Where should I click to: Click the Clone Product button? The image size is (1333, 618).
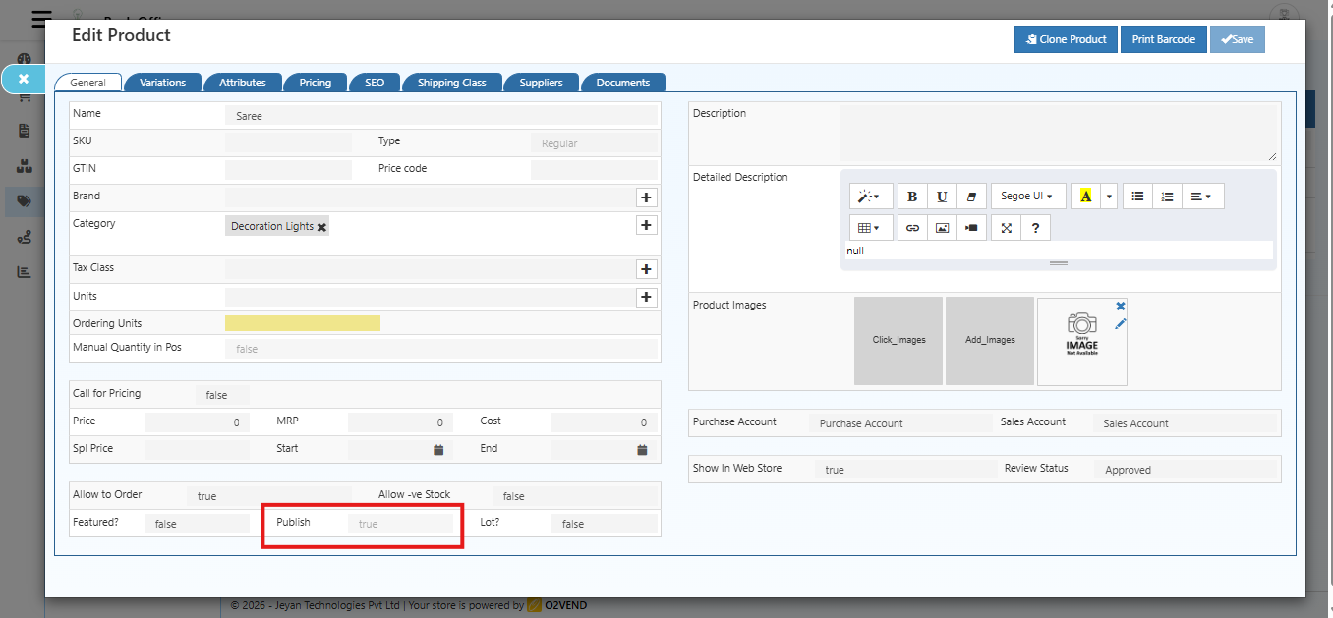point(1066,39)
